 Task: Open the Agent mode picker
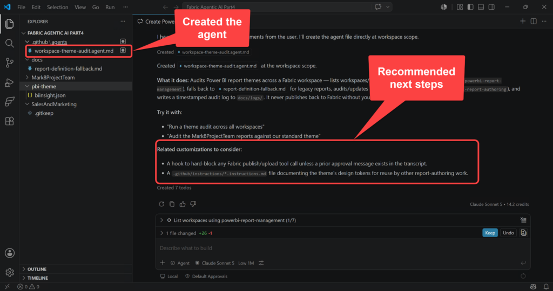[180, 263]
